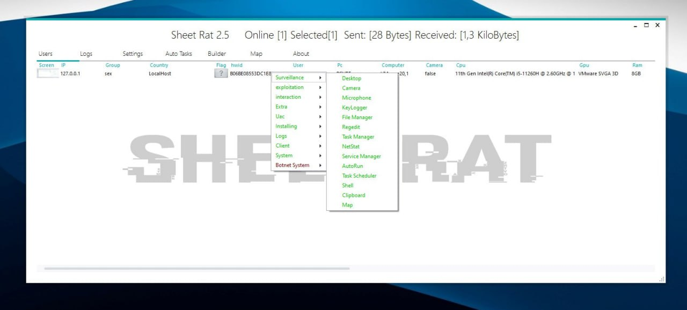This screenshot has height=310, width=687.
Task: Click the question mark flag icon
Action: pyautogui.click(x=221, y=73)
